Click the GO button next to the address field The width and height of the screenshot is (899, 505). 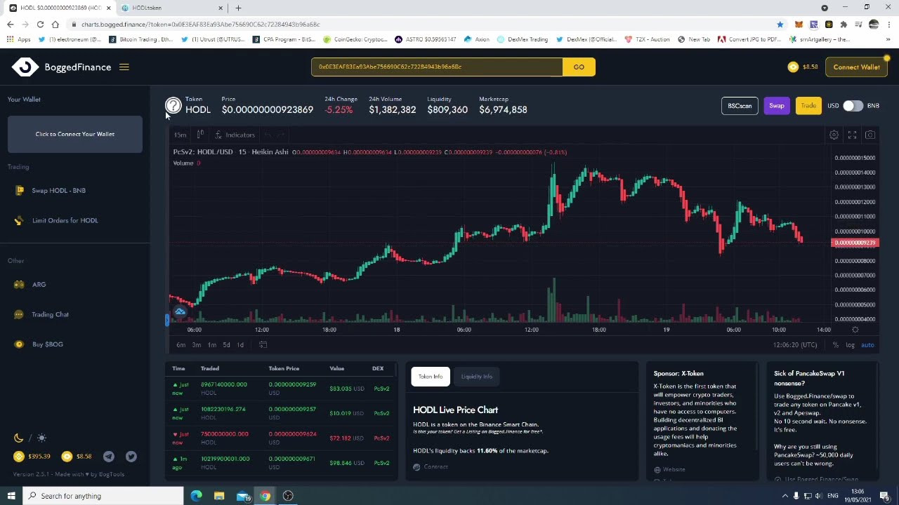point(579,67)
